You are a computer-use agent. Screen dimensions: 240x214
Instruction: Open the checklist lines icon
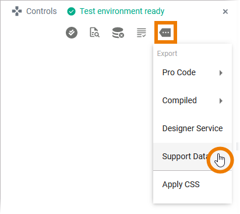tap(142, 33)
